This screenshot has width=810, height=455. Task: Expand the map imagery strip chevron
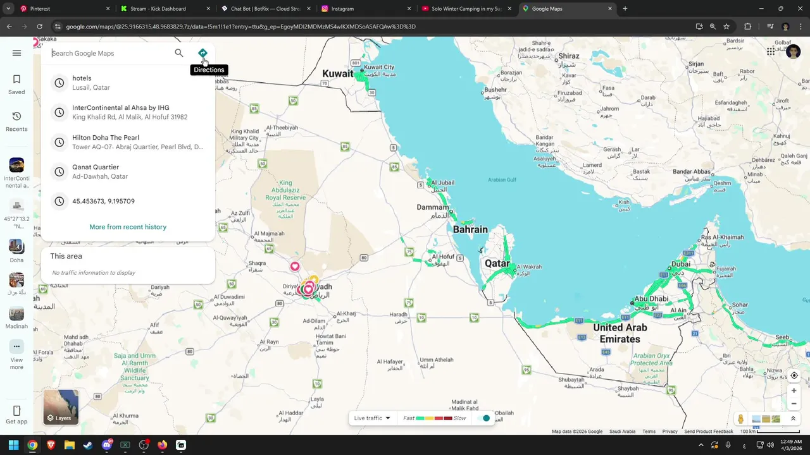click(793, 419)
